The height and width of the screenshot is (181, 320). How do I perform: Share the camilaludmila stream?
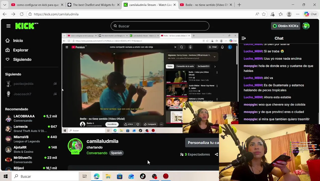point(216,154)
